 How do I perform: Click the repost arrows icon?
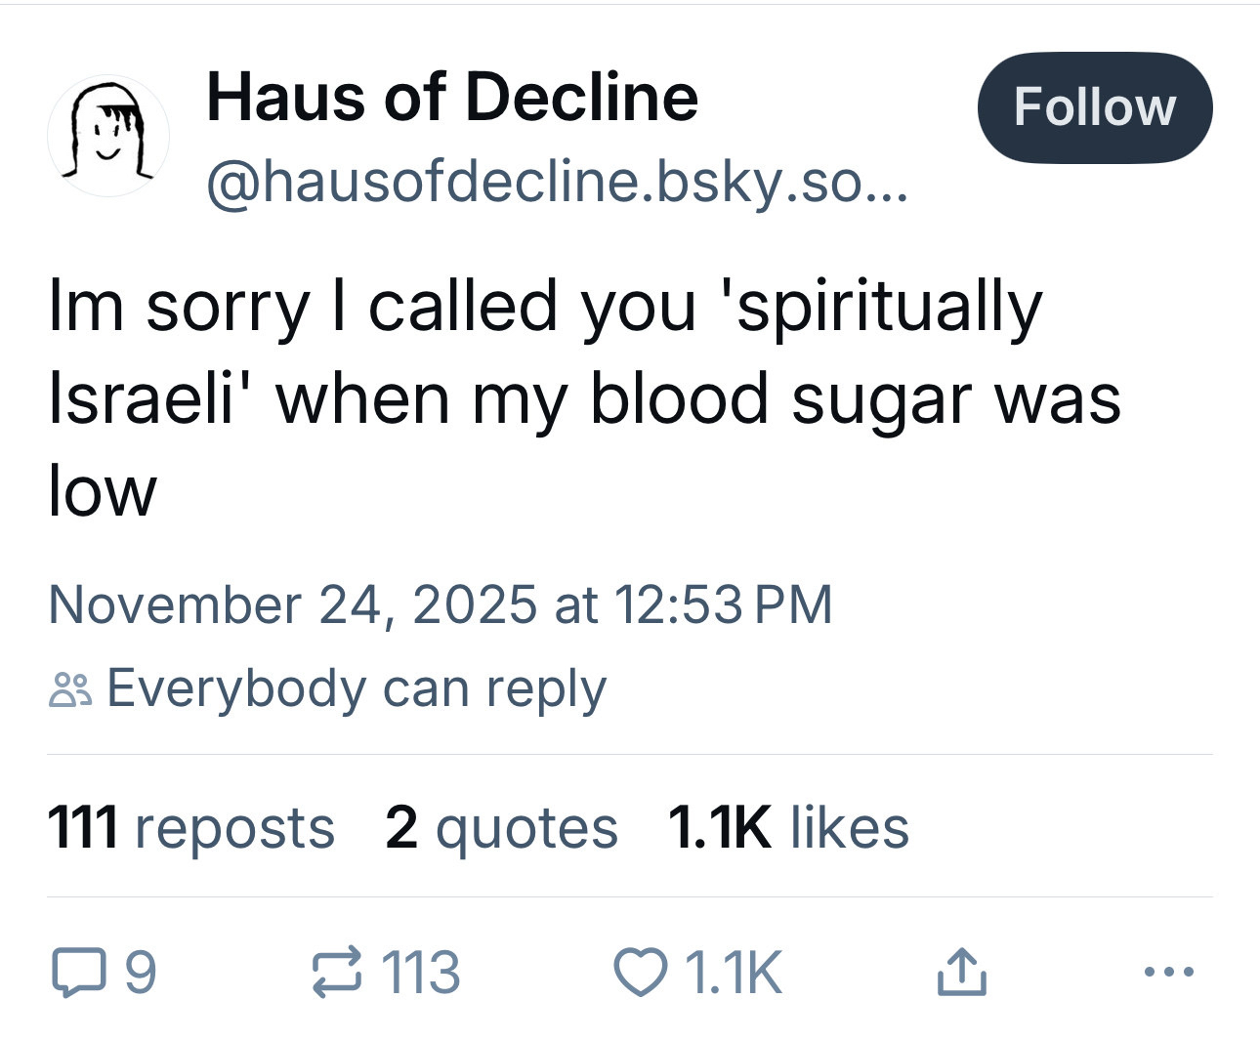[x=337, y=974]
